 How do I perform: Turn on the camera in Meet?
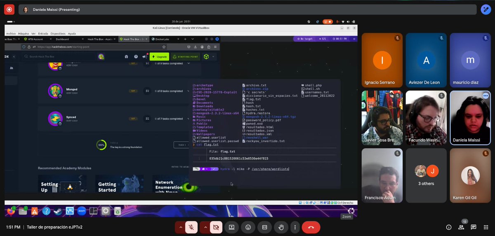(215, 227)
